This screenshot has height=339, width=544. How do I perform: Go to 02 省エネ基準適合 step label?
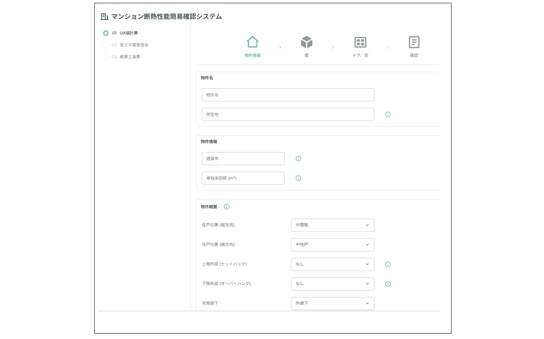(x=130, y=45)
